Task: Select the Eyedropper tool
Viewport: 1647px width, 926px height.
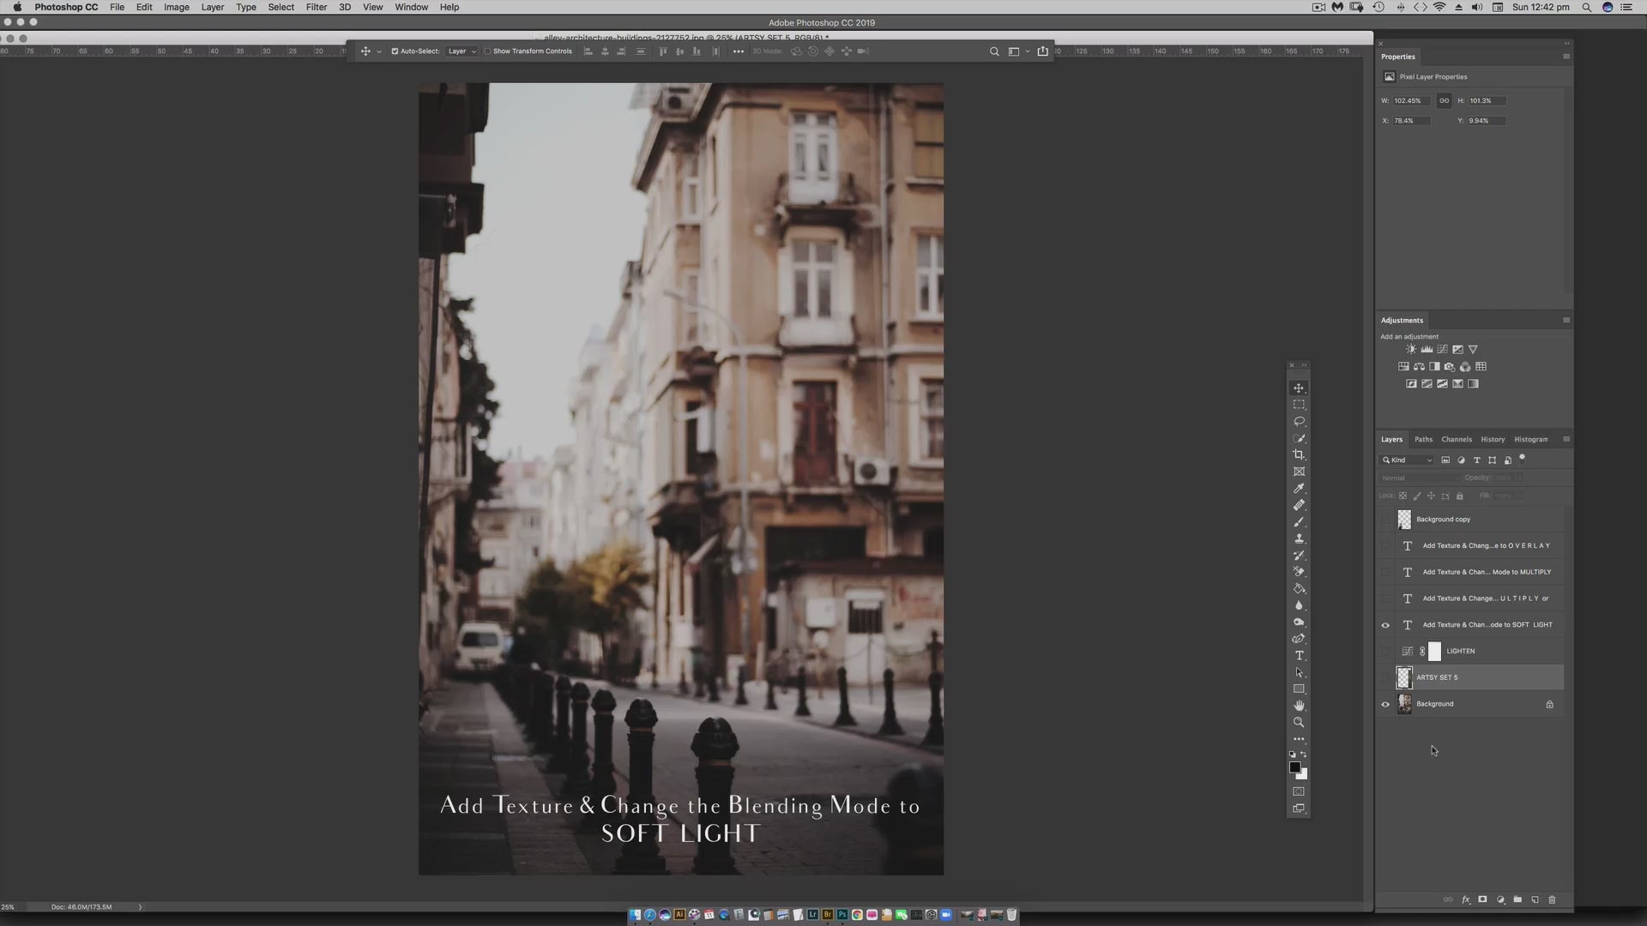Action: 1299,488
